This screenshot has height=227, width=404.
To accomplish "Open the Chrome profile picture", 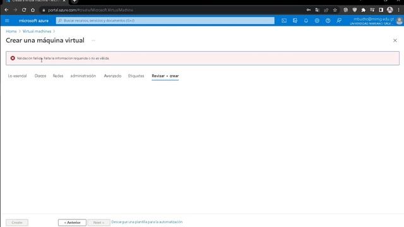I will [x=390, y=10].
